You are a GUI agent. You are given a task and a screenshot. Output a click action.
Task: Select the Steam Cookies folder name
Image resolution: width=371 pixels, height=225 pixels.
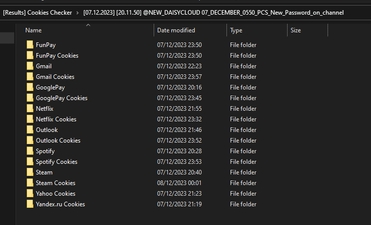tap(56, 183)
